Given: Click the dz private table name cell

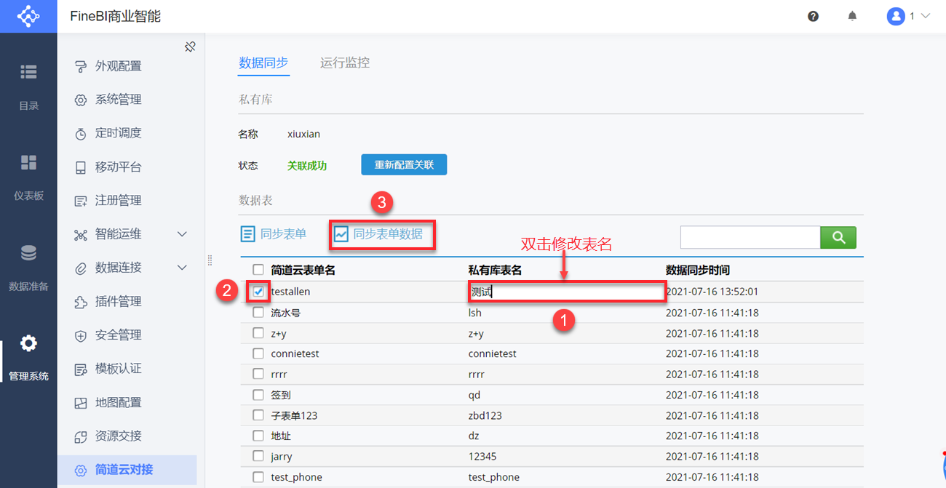Looking at the screenshot, I should (x=474, y=436).
